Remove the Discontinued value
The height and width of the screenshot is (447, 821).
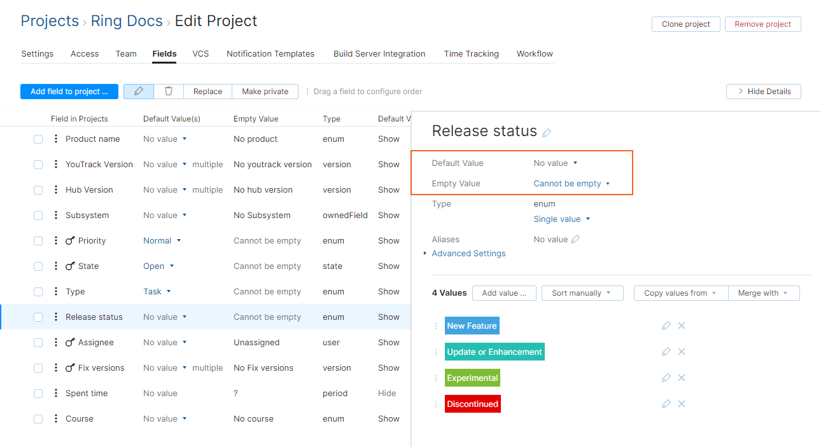coord(682,404)
